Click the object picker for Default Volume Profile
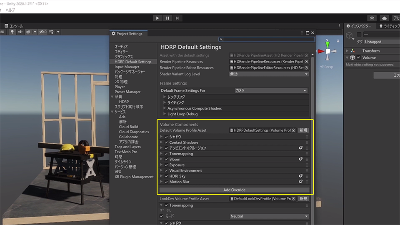This screenshot has width=400, height=225. click(x=294, y=130)
